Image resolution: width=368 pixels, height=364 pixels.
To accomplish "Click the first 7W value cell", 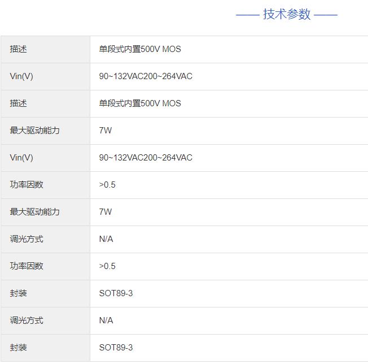I will pyautogui.click(x=106, y=131).
